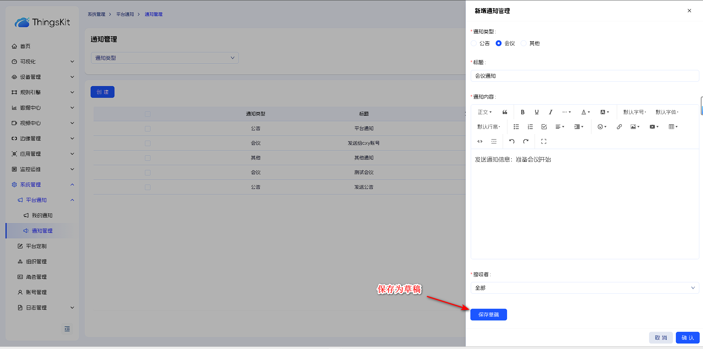The height and width of the screenshot is (349, 703).
Task: Check the box for 平台通知 row
Action: pyautogui.click(x=147, y=129)
